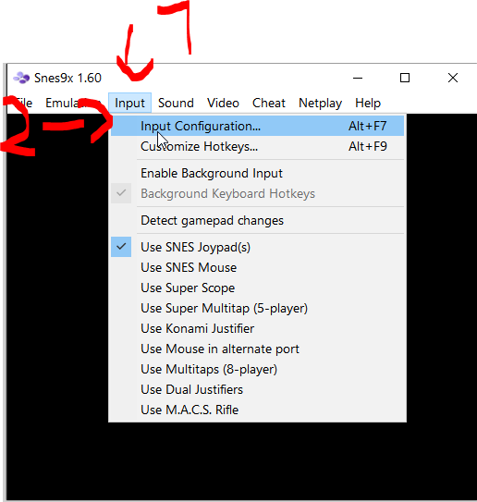Choose Customize Hotkeys... menu entry

point(257,146)
